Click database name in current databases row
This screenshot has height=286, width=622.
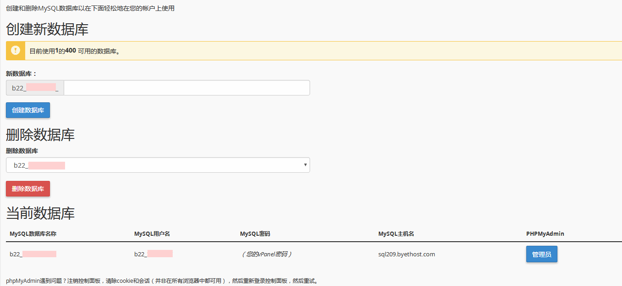coord(33,254)
